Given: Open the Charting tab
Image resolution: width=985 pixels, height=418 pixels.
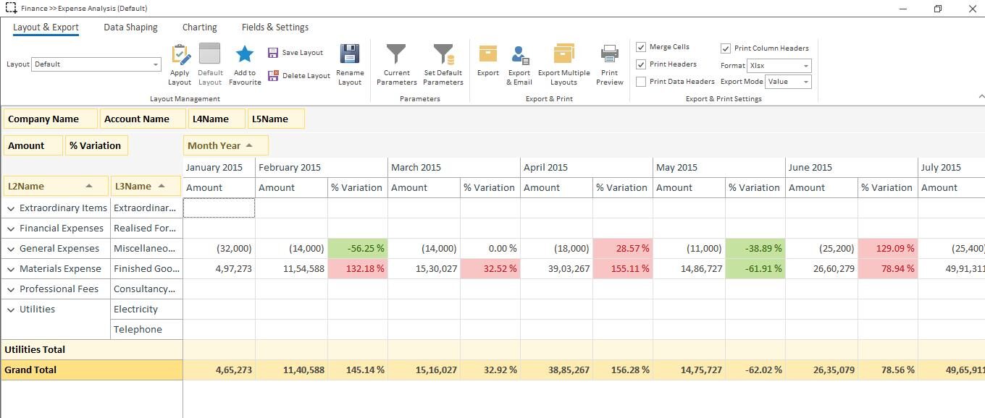Looking at the screenshot, I should [x=199, y=27].
